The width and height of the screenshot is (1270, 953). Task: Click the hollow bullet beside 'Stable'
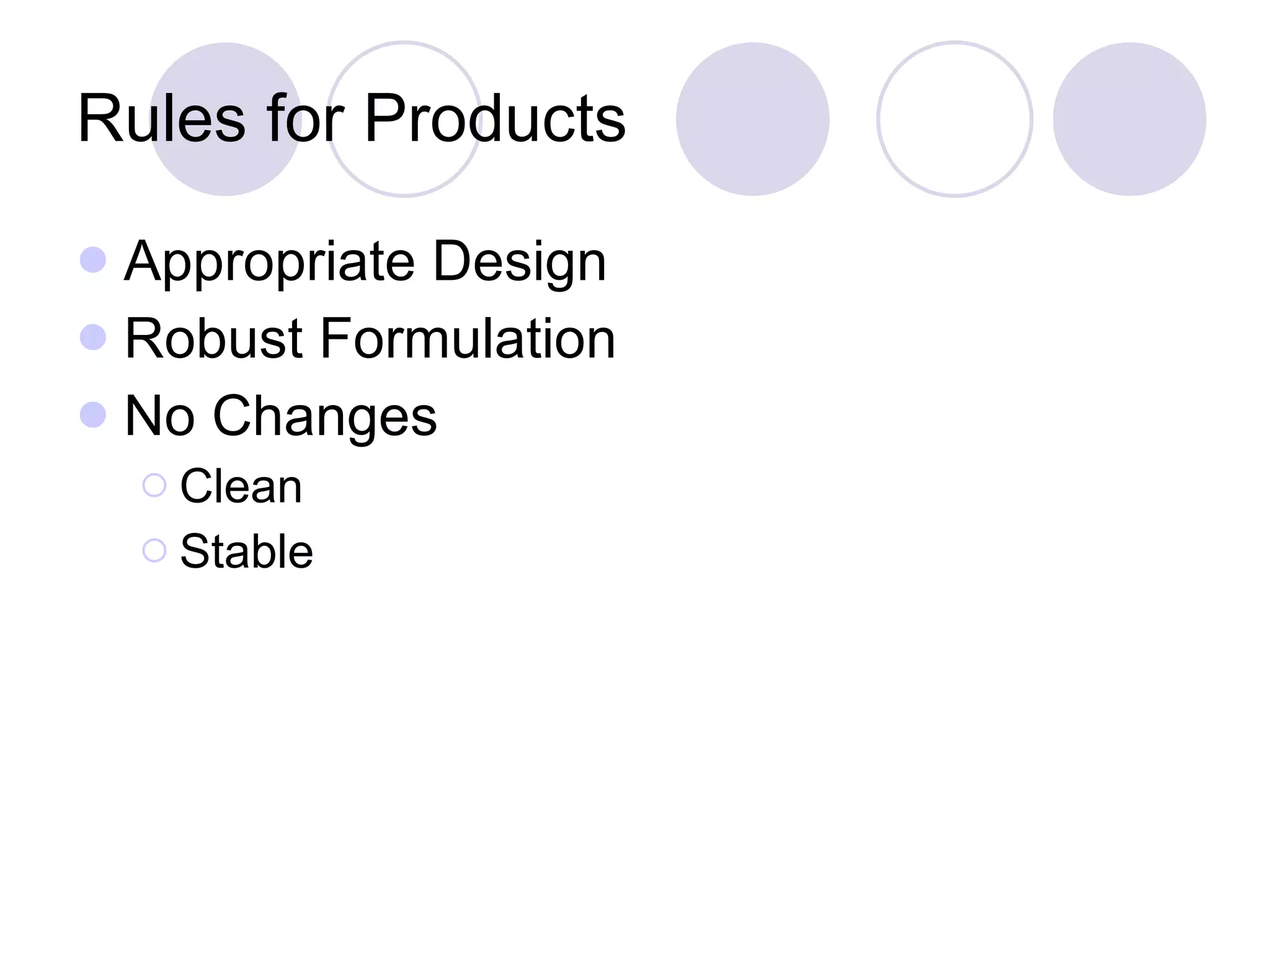click(x=154, y=550)
